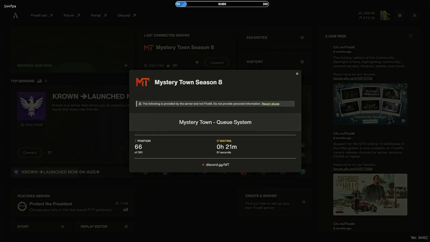Open the FiveM.net link
The height and width of the screenshot is (242, 430).
tap(42, 15)
